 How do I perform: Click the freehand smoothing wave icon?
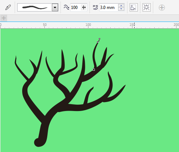[66, 7]
